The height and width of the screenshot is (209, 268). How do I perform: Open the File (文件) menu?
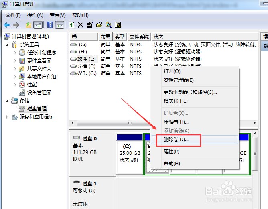click(13, 15)
